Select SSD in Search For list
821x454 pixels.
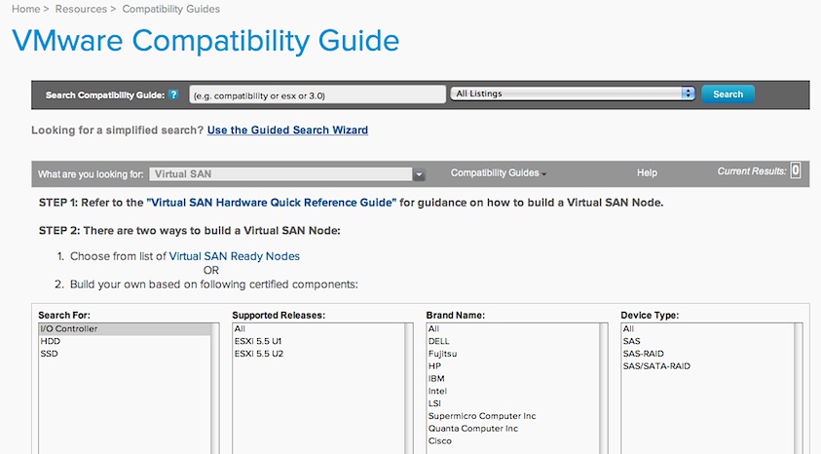coord(49,355)
